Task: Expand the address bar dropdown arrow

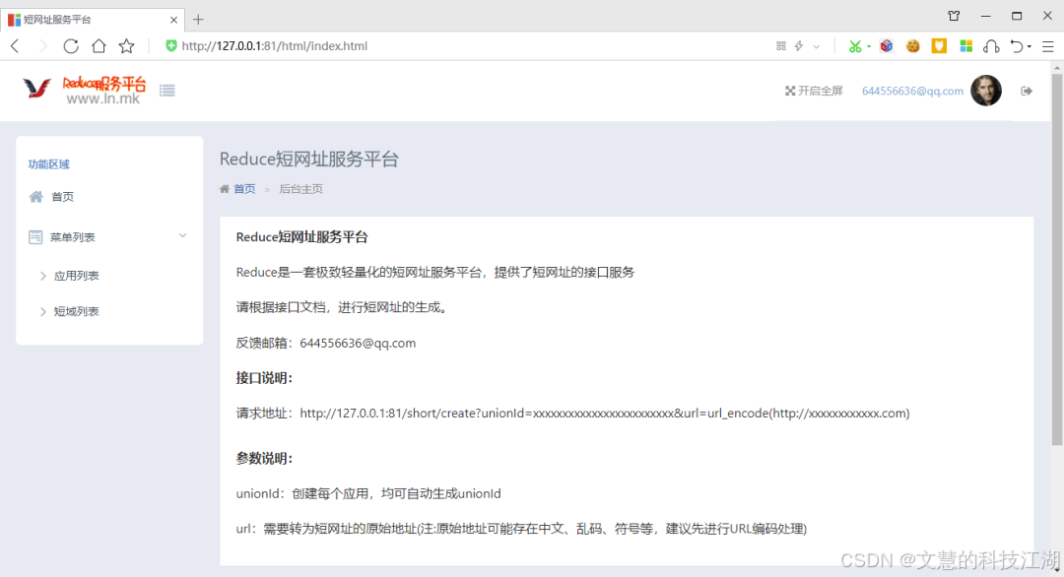Action: tap(817, 47)
